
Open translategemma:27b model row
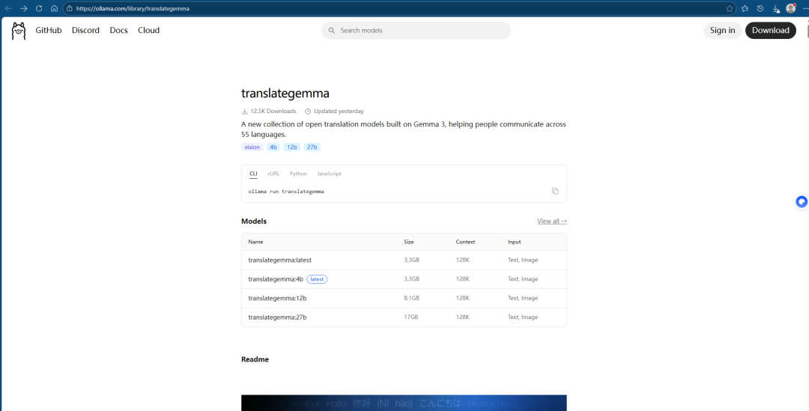(x=404, y=317)
